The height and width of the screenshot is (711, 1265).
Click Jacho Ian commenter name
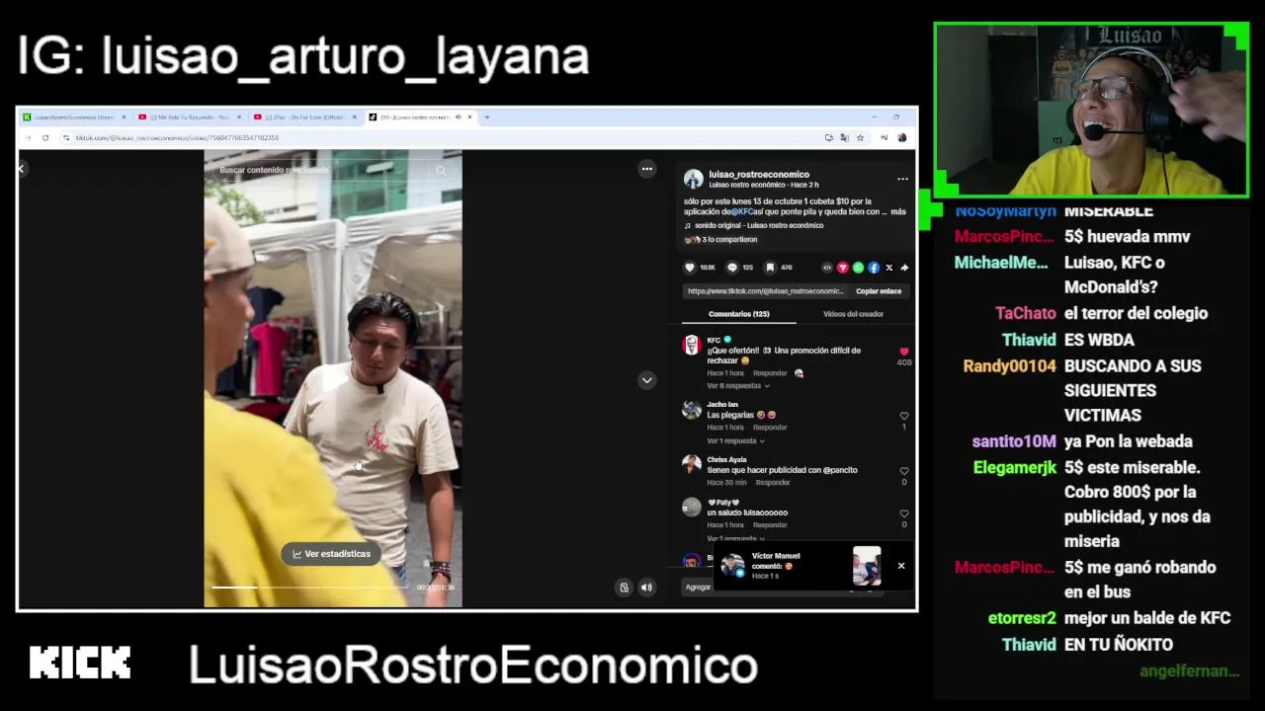click(x=722, y=404)
